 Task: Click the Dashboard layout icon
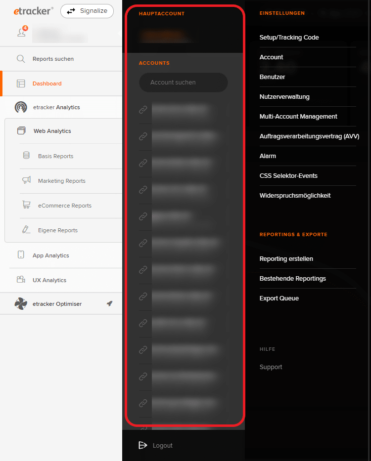click(21, 84)
